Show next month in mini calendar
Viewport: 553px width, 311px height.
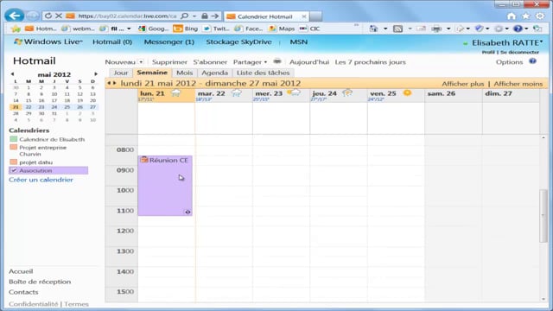click(x=96, y=74)
